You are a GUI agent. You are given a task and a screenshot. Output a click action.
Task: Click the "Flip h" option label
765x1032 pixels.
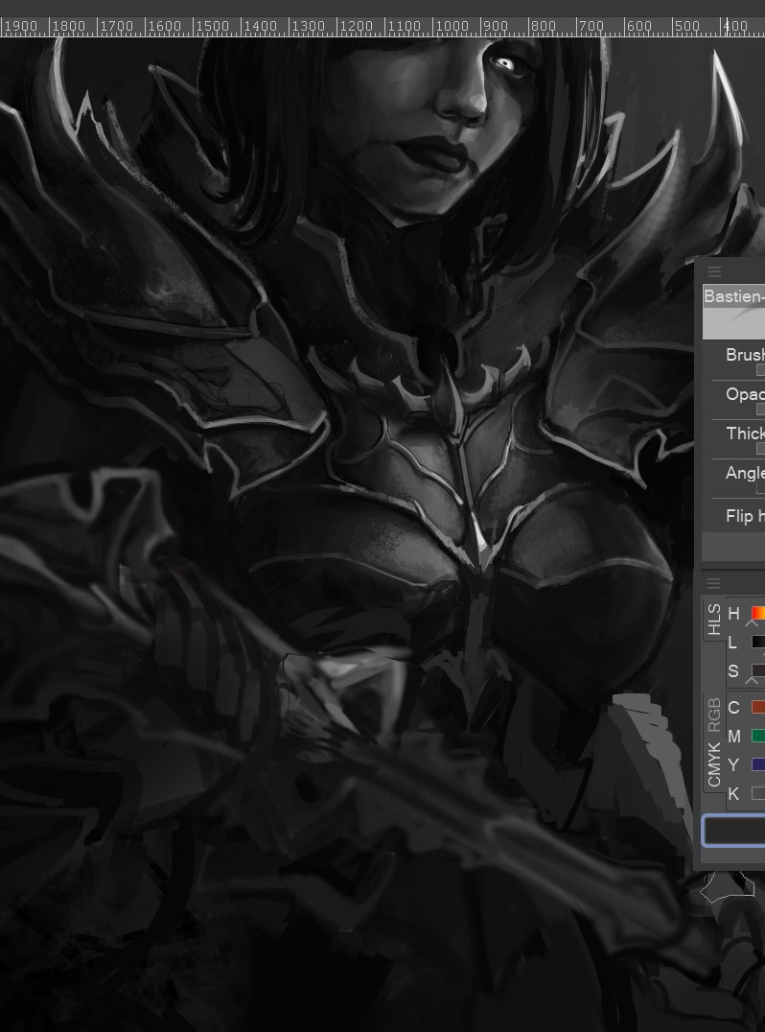(745, 516)
